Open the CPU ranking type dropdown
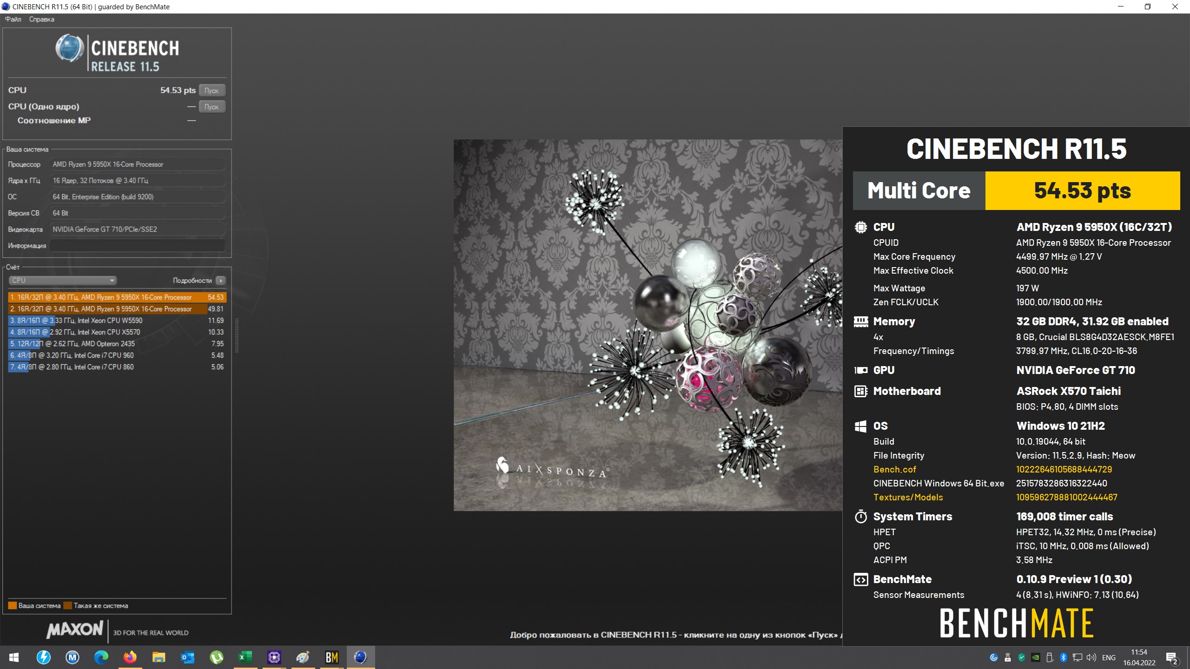The height and width of the screenshot is (669, 1190). point(62,280)
